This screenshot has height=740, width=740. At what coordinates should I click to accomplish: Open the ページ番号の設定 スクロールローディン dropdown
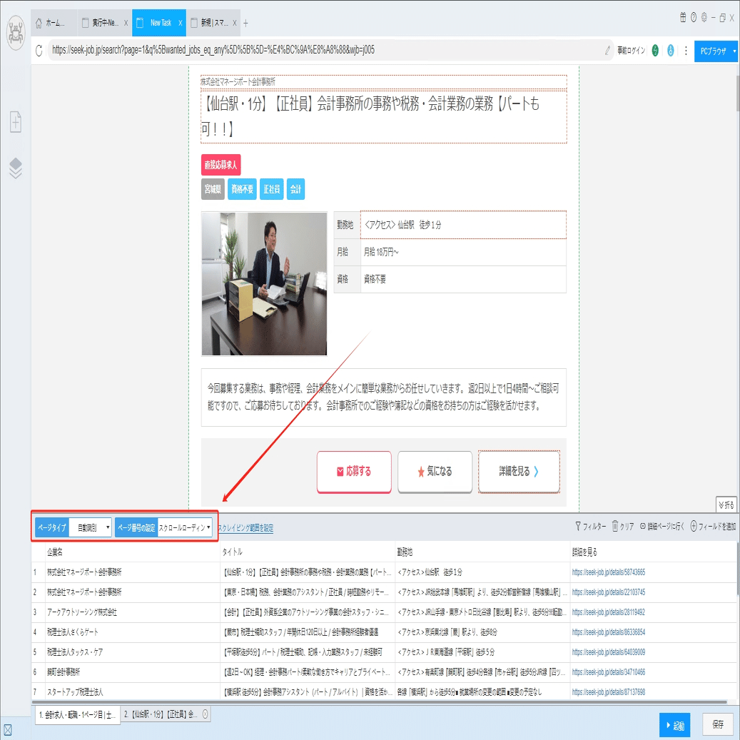pos(185,527)
